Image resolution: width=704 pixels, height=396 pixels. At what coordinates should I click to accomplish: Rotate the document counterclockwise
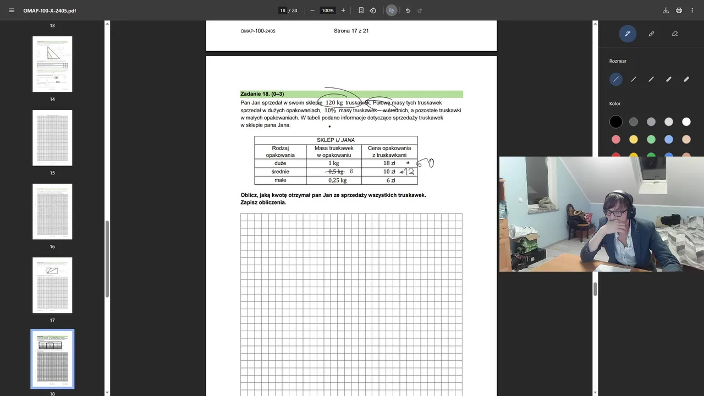point(373,10)
